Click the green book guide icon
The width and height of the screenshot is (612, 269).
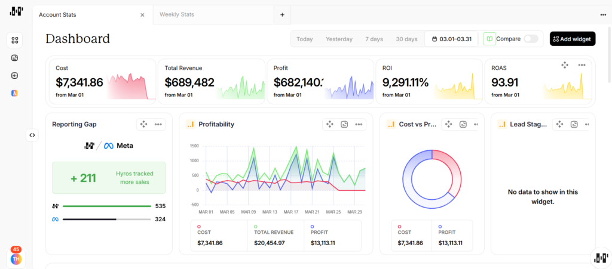(489, 39)
